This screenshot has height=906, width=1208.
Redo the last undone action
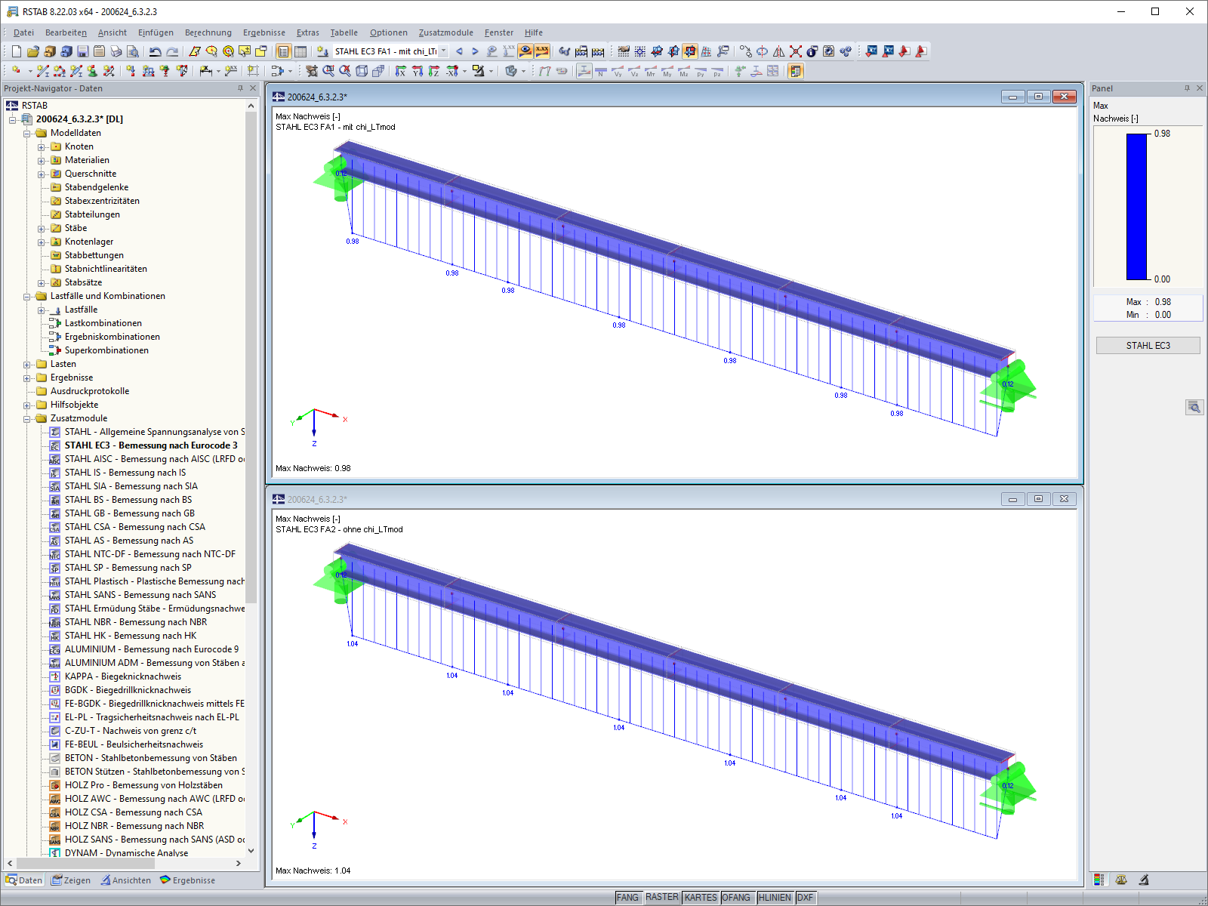coord(172,51)
